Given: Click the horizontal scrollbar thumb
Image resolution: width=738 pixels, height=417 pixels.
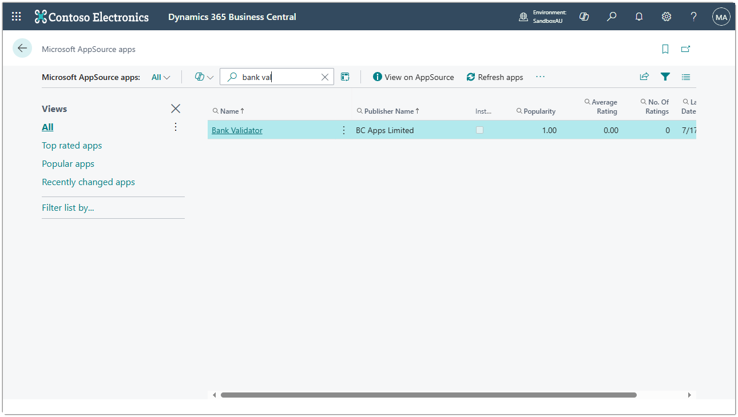Looking at the screenshot, I should pos(428,395).
